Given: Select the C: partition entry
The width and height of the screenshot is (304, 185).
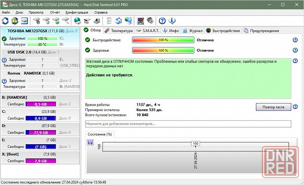Looking at the screenshot, I should tap(40, 115).
